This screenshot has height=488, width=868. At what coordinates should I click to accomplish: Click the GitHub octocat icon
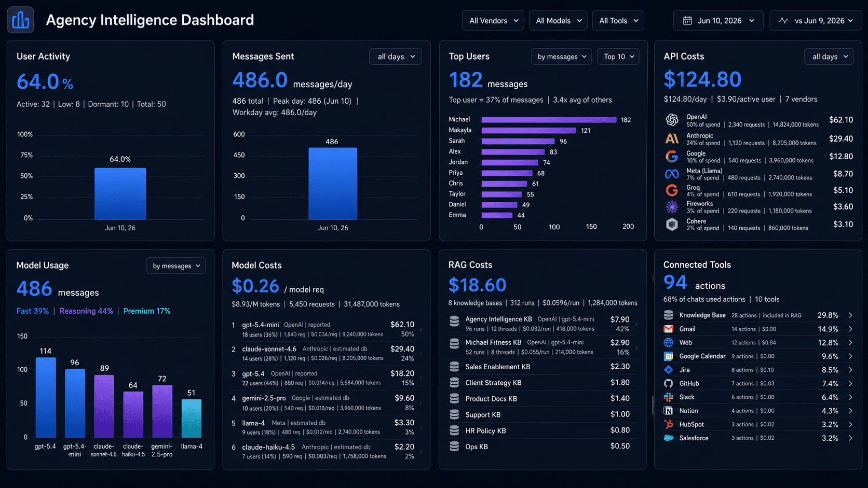pos(669,383)
